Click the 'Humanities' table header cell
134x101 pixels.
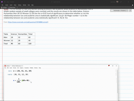[23, 34]
